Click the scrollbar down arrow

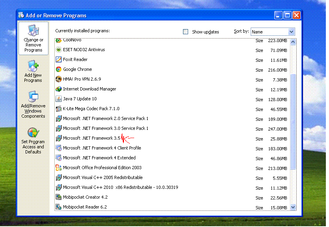[x=293, y=207]
